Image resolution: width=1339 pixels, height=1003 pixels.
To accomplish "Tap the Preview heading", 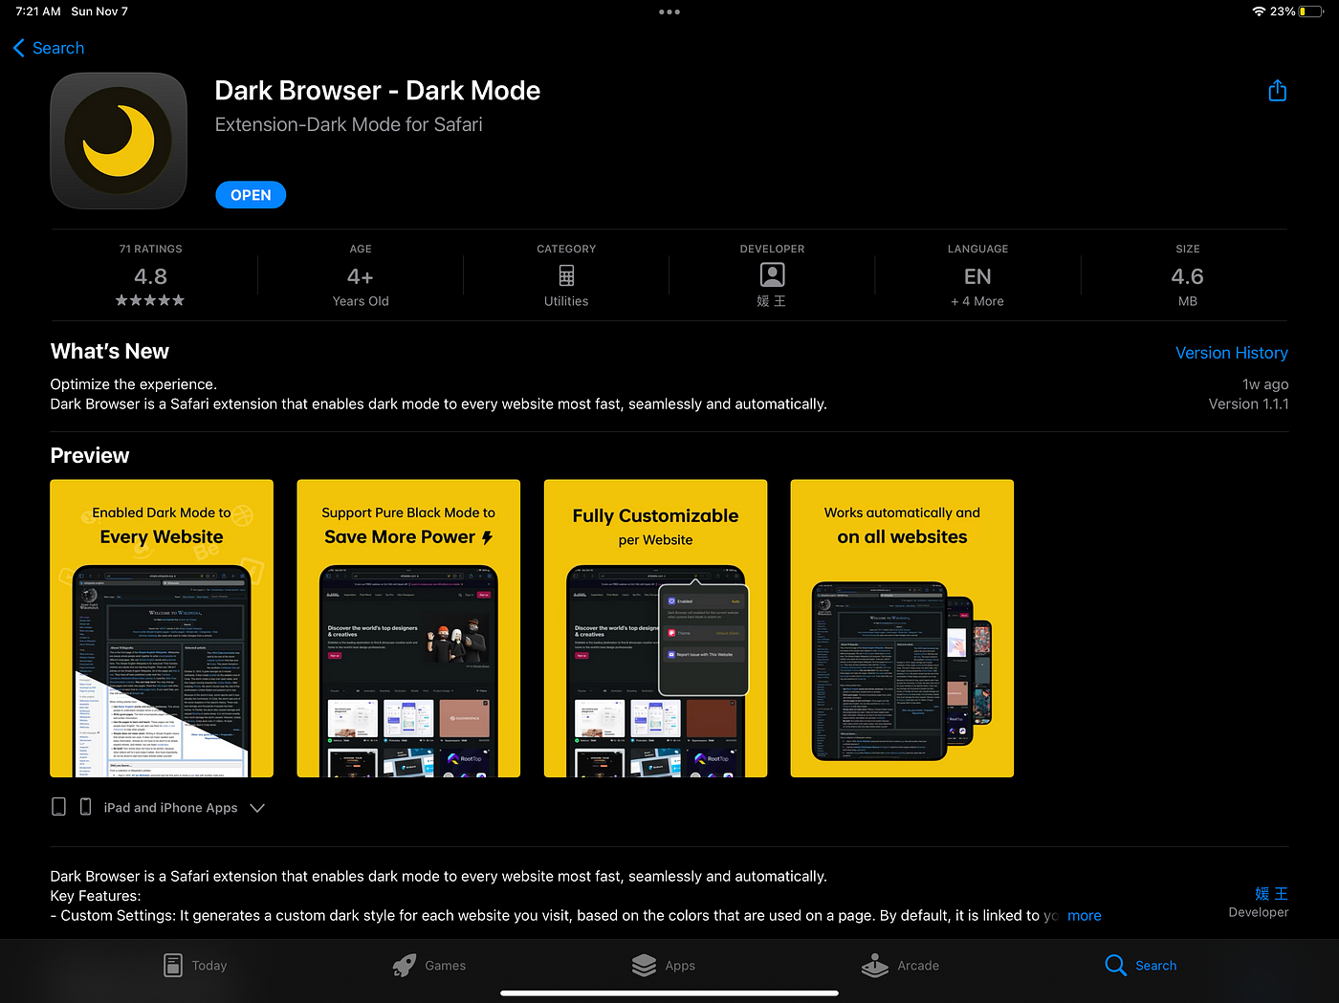I will (x=90, y=455).
